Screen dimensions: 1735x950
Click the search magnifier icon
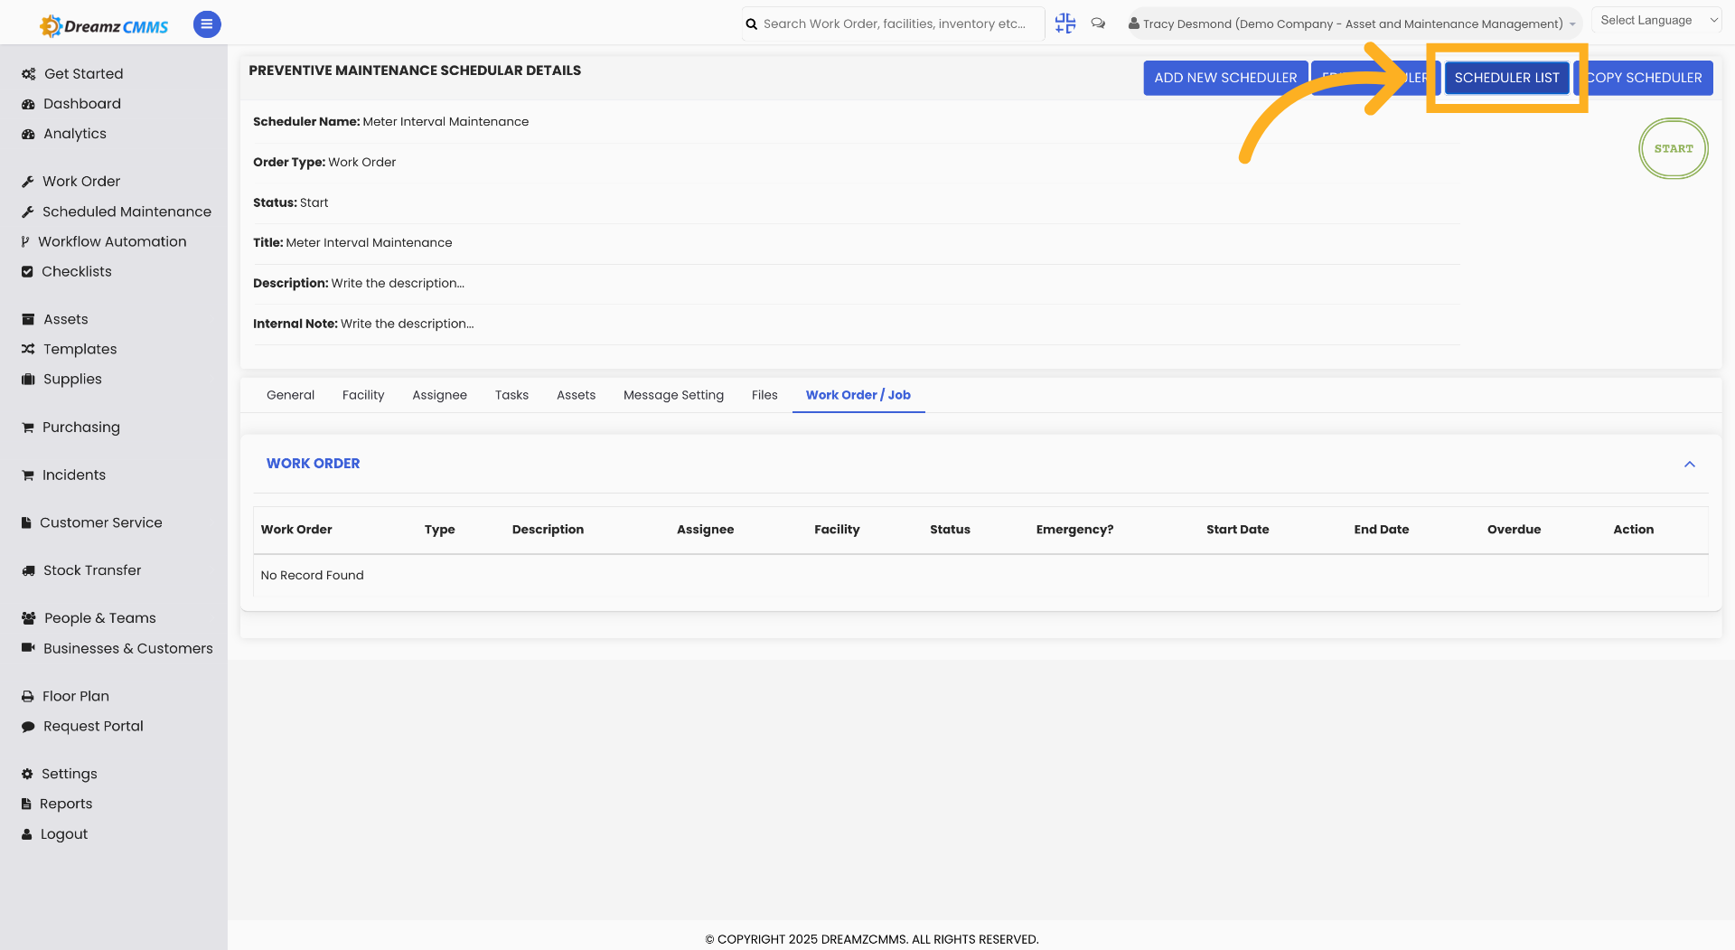752,24
